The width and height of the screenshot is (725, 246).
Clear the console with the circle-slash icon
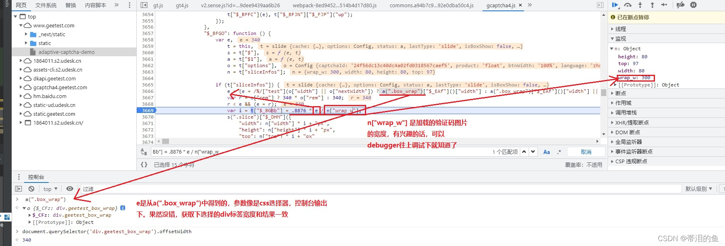tap(31, 189)
